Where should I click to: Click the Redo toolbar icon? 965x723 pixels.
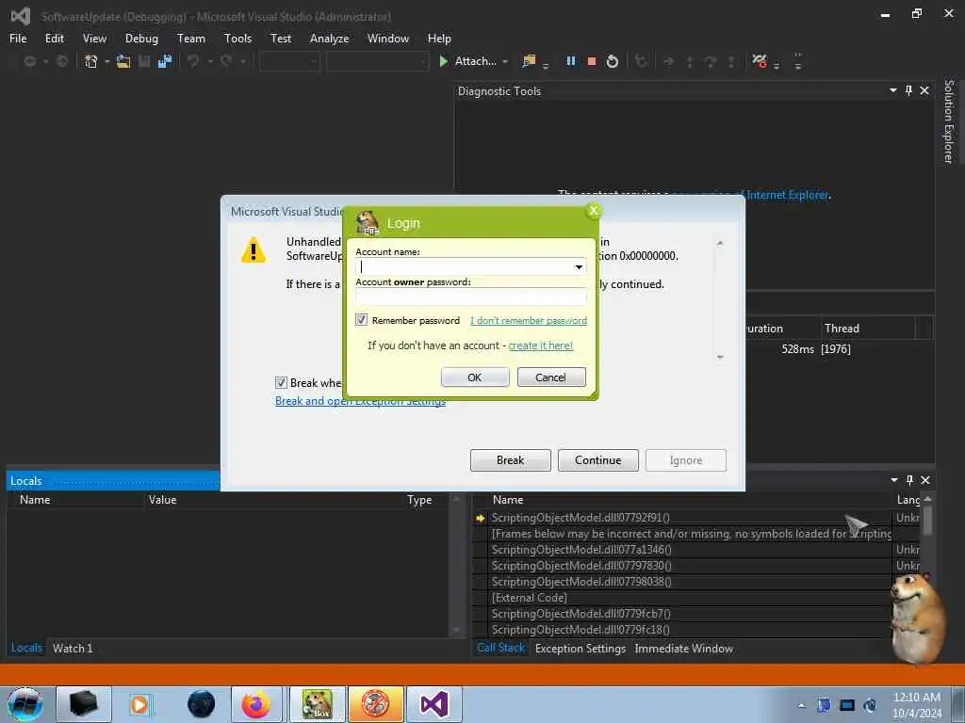(x=226, y=61)
